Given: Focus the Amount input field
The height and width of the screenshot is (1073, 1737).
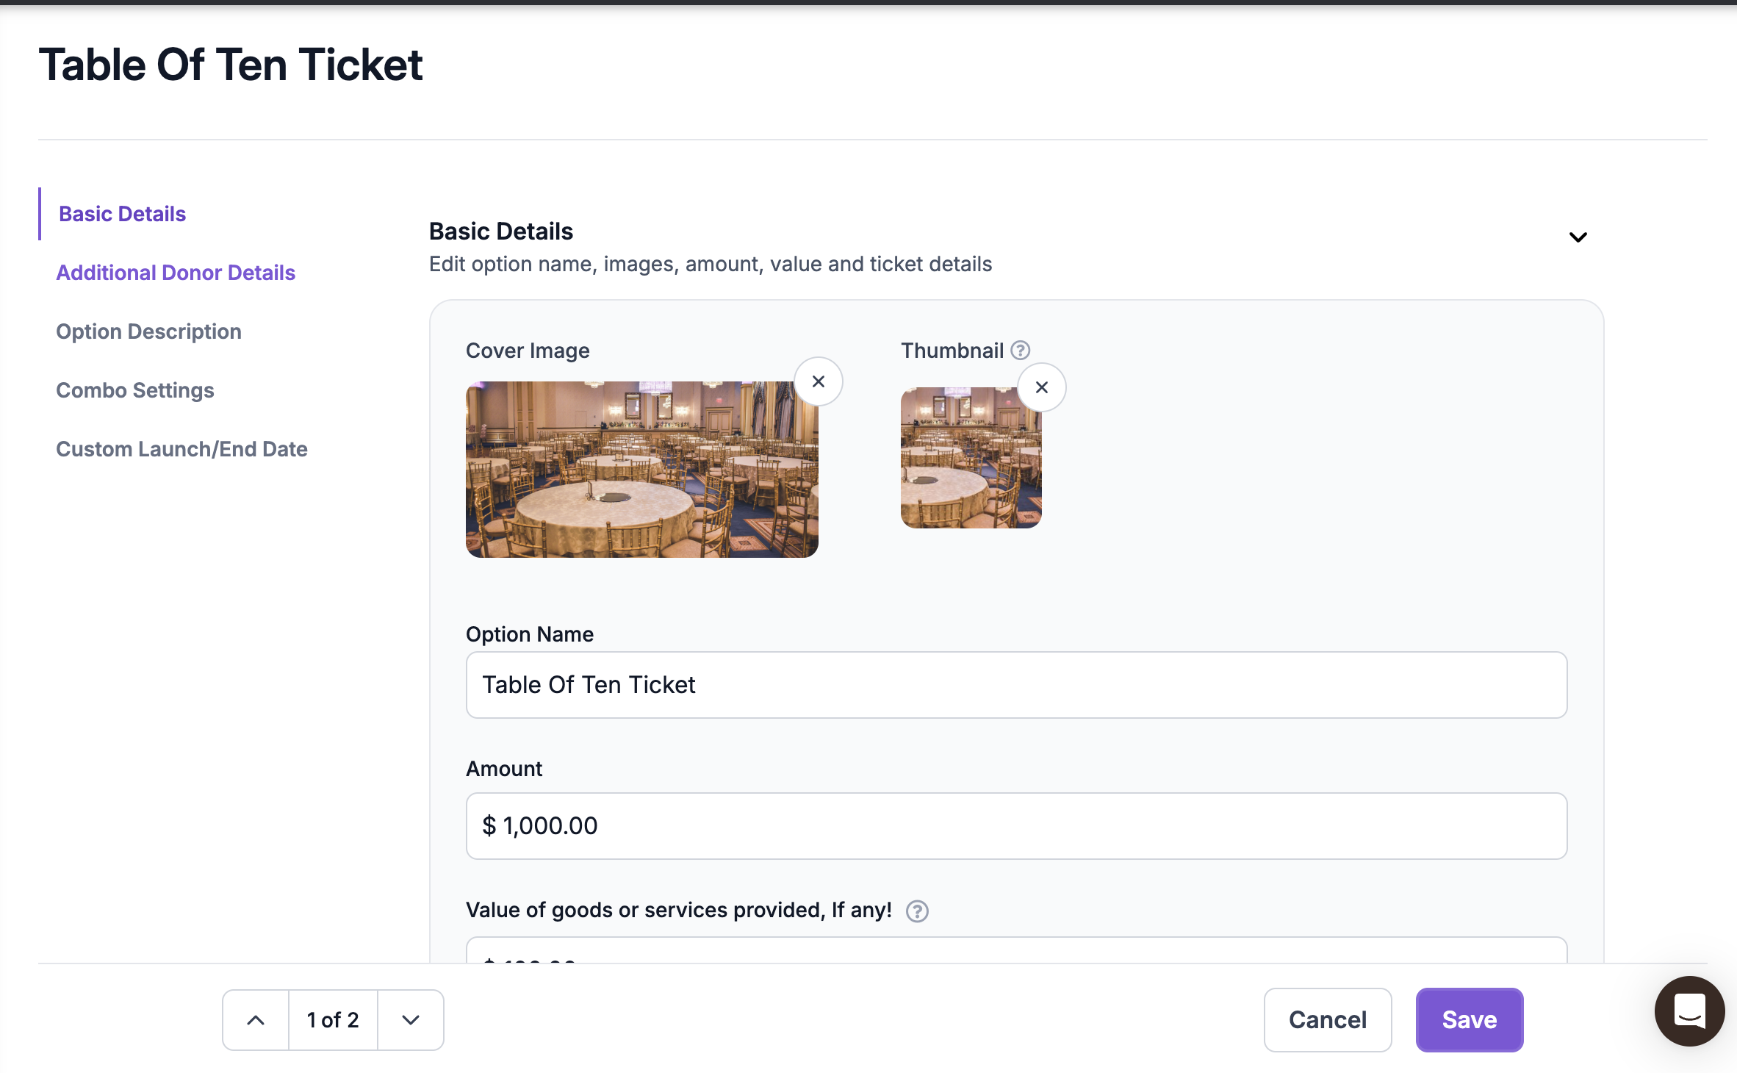Looking at the screenshot, I should (1016, 826).
